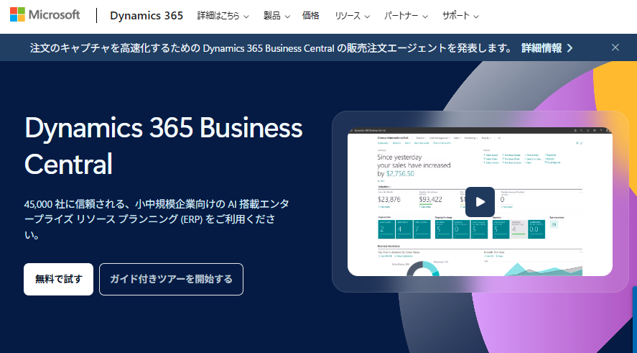The width and height of the screenshot is (637, 353).
Task: Click the 無料で試す button
Action: (x=58, y=279)
